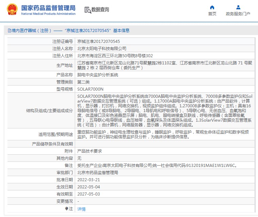Click the 政务服务门户 person icon
Image resolution: width=258 pixels, height=217 pixels.
pos(238,7)
